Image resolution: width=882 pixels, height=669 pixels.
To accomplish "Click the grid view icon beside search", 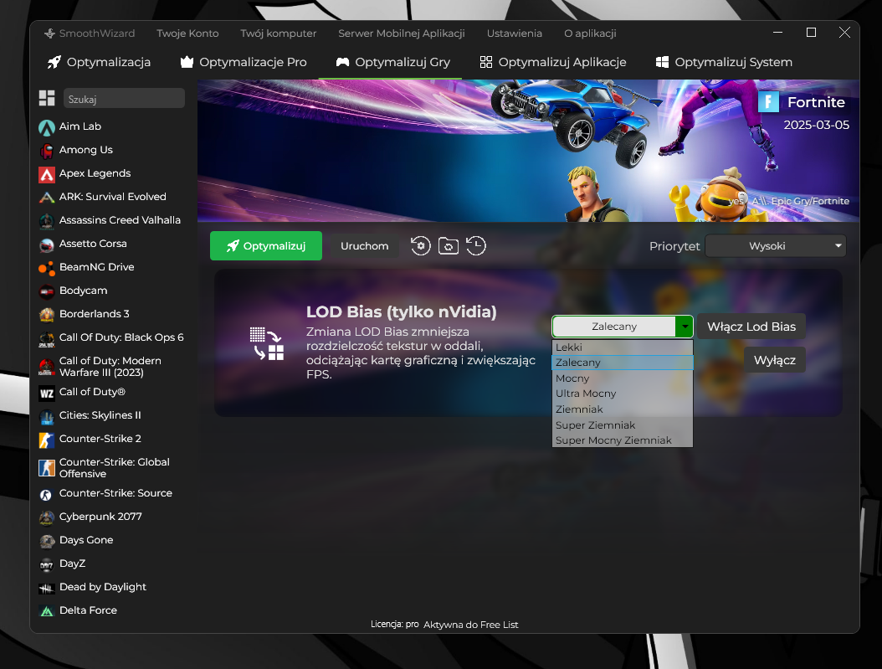I will click(x=47, y=99).
